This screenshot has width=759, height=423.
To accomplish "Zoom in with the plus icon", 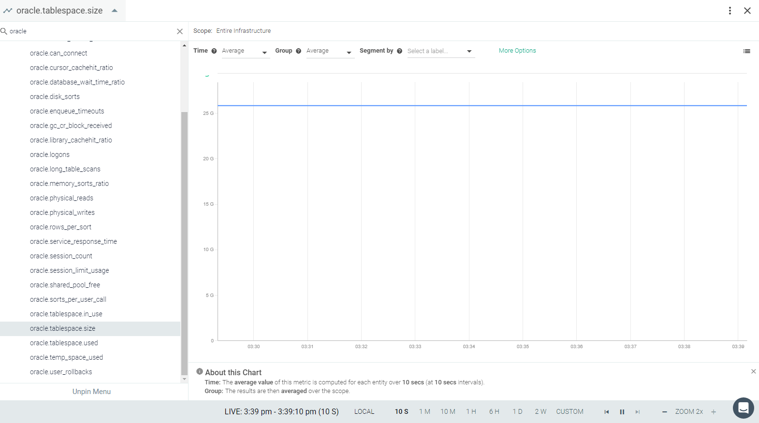I will coord(714,412).
